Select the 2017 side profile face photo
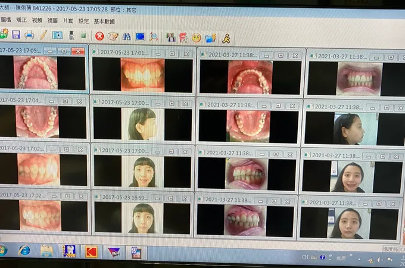This screenshot has height=268, width=405. 143,124
